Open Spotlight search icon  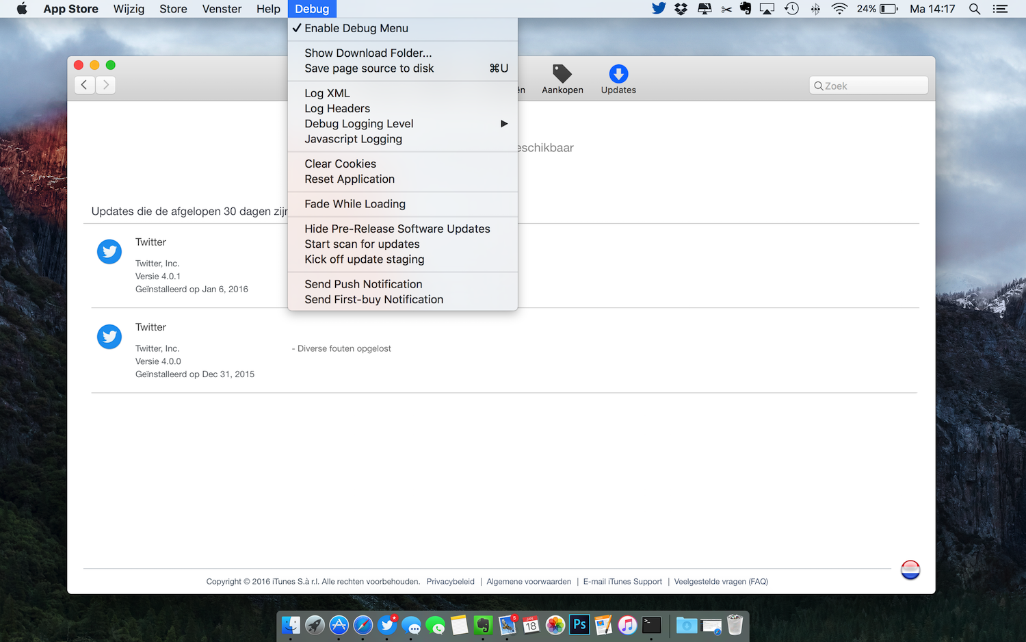point(975,9)
